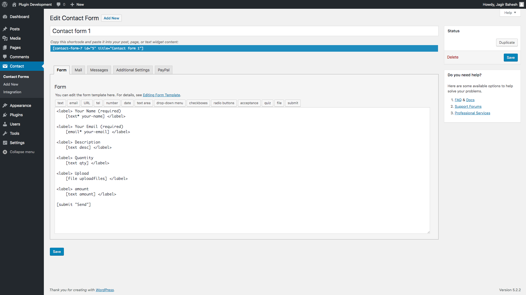Click the Settings sliders icon

pyautogui.click(x=5, y=143)
